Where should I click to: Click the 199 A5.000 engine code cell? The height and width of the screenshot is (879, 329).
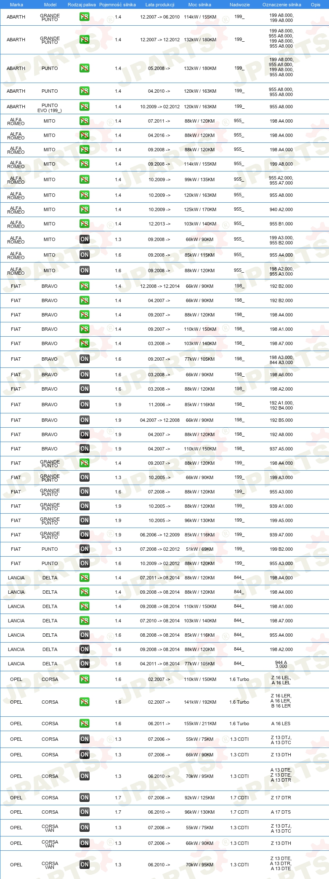(x=281, y=520)
